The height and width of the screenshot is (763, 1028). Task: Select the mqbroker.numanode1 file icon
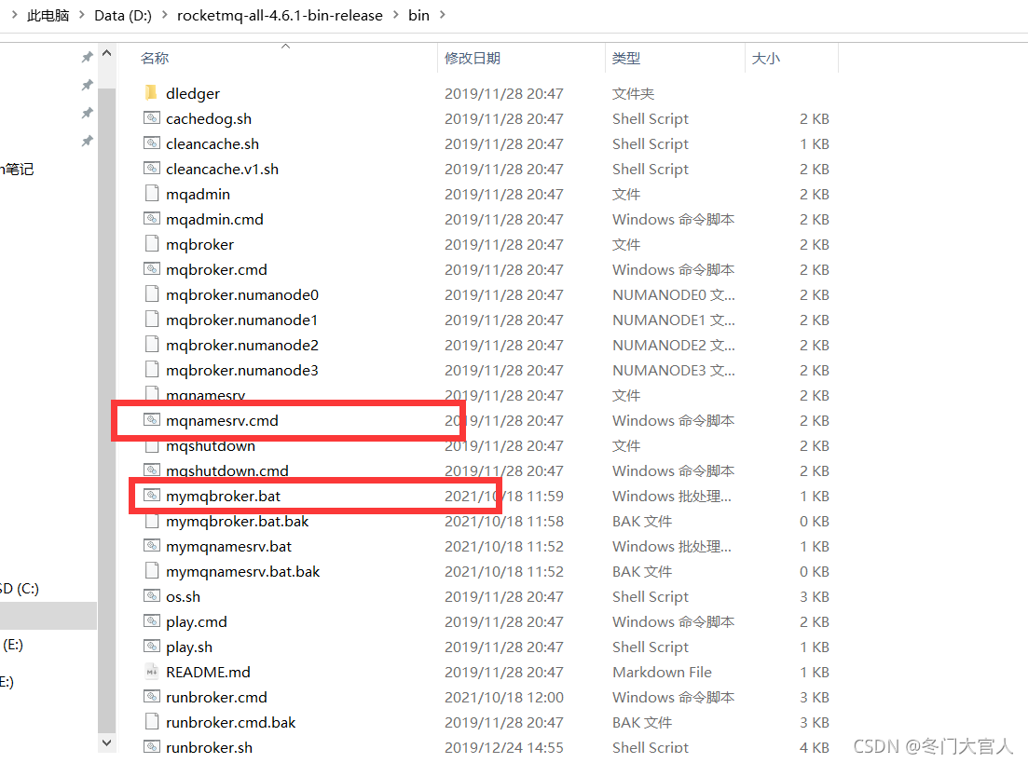151,320
